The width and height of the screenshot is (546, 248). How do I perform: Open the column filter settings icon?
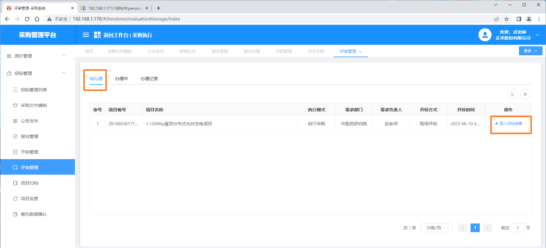click(525, 94)
